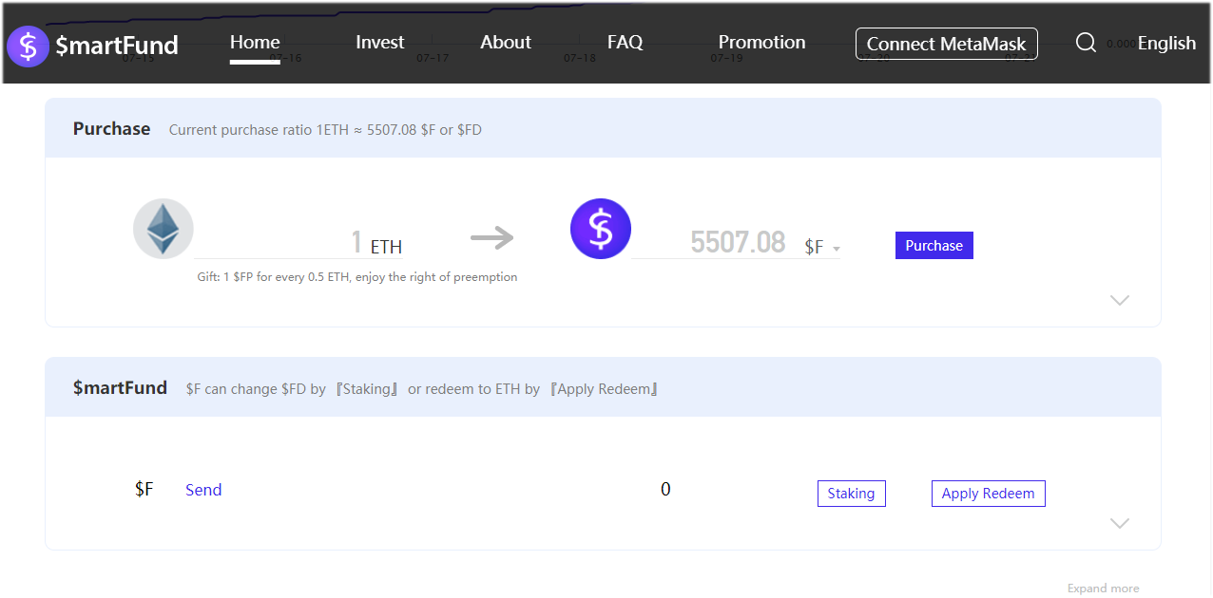1213x598 pixels.
Task: Click the $martFund logo icon
Action: pyautogui.click(x=28, y=46)
